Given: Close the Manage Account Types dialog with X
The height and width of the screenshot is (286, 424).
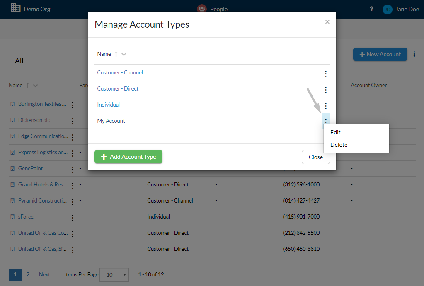Looking at the screenshot, I should click(327, 22).
